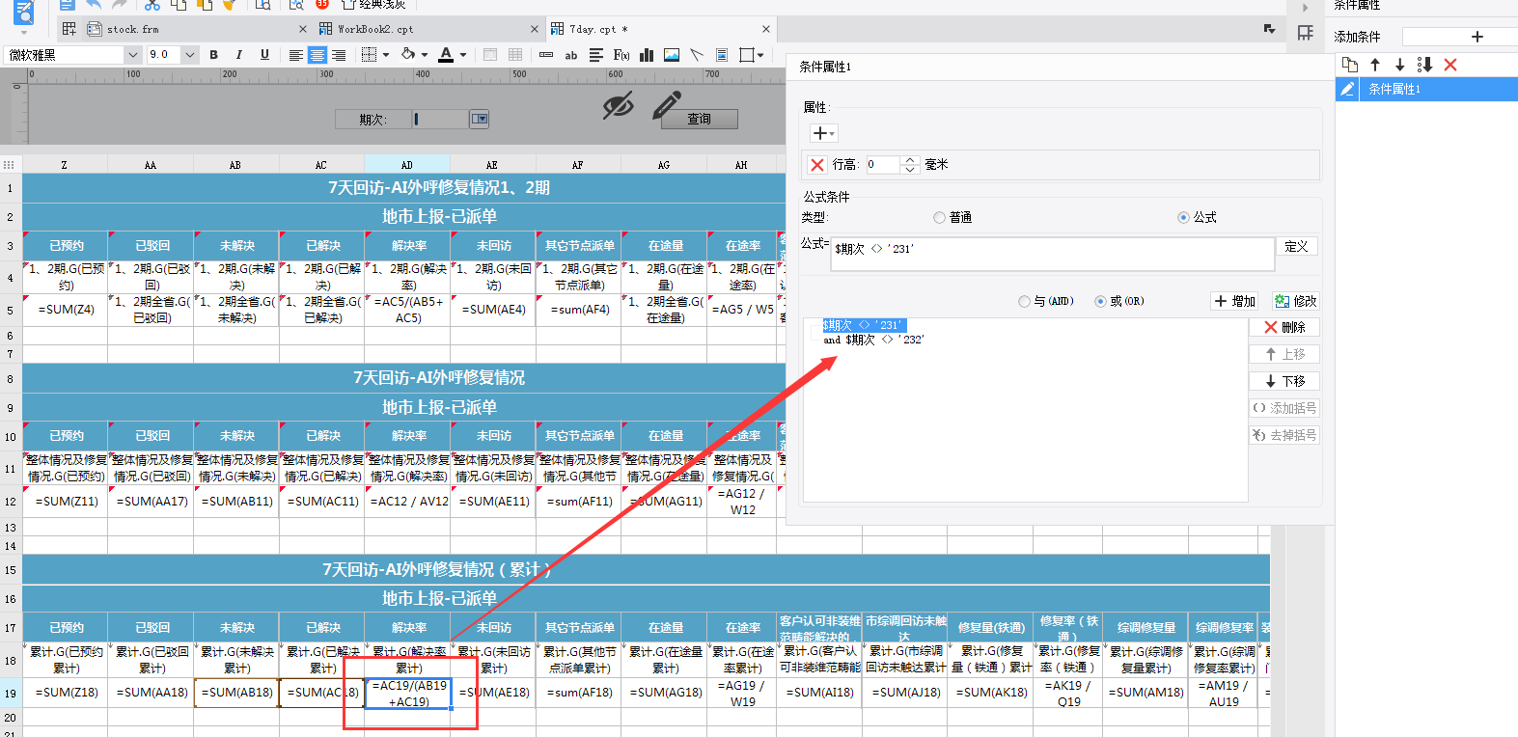Image resolution: width=1518 pixels, height=737 pixels.
Task: Insert sub-report element
Action: [722, 55]
